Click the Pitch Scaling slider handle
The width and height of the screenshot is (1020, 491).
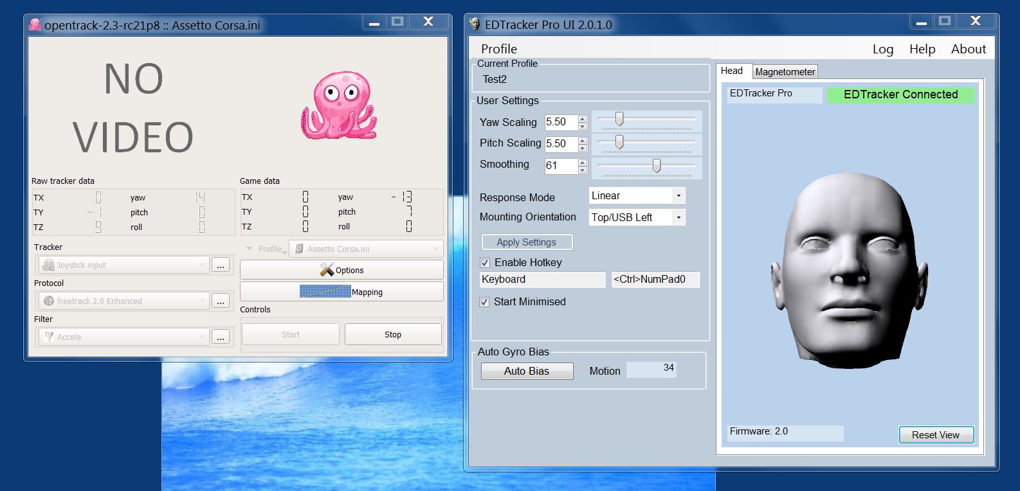click(619, 141)
